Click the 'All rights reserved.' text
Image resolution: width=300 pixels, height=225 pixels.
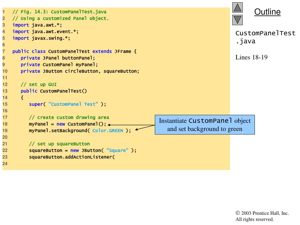coord(255,219)
